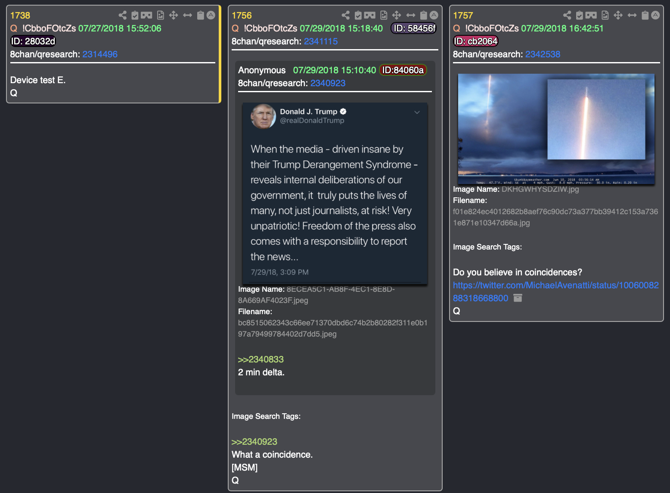This screenshot has width=670, height=493.
Task: Click the text 'Device test E.'
Action: coord(38,80)
